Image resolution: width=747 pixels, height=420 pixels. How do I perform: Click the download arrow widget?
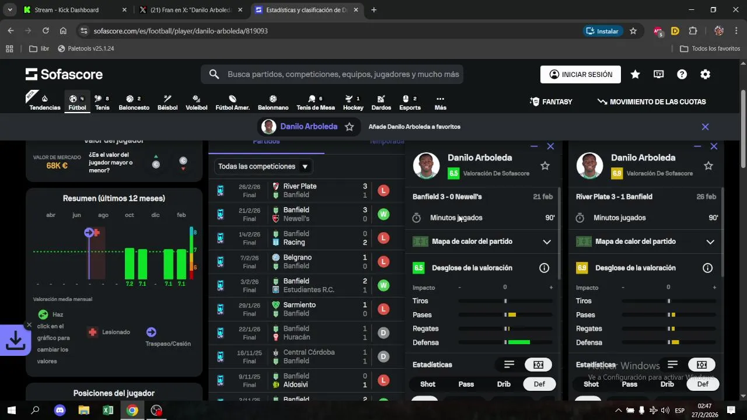15,341
